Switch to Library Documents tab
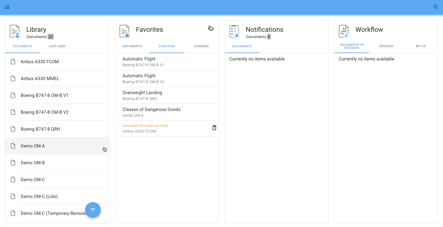443x227 pixels. (23, 46)
